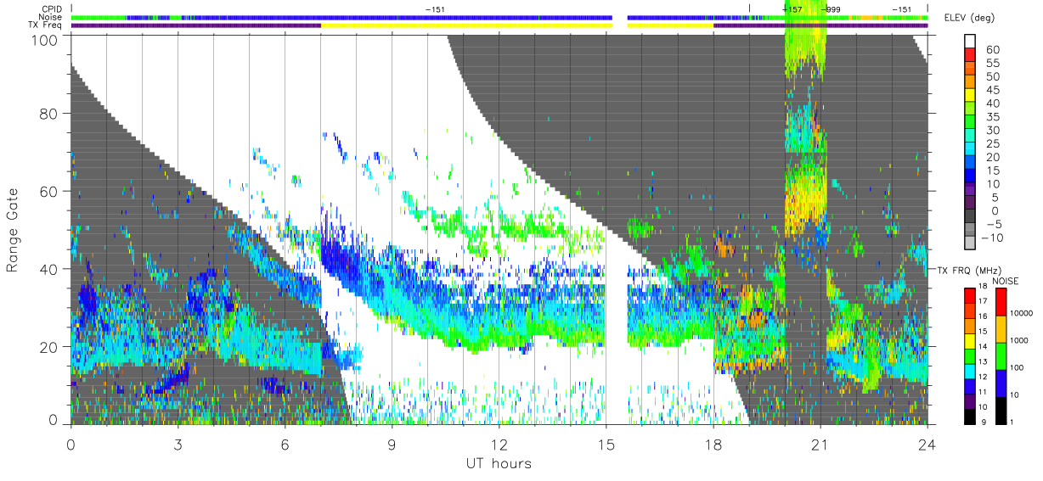
Task: Pick the green 30–35 swatch on ELEV scale
Action: (x=971, y=123)
